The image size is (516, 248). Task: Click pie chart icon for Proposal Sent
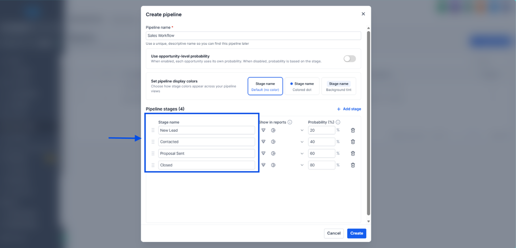pos(273,153)
